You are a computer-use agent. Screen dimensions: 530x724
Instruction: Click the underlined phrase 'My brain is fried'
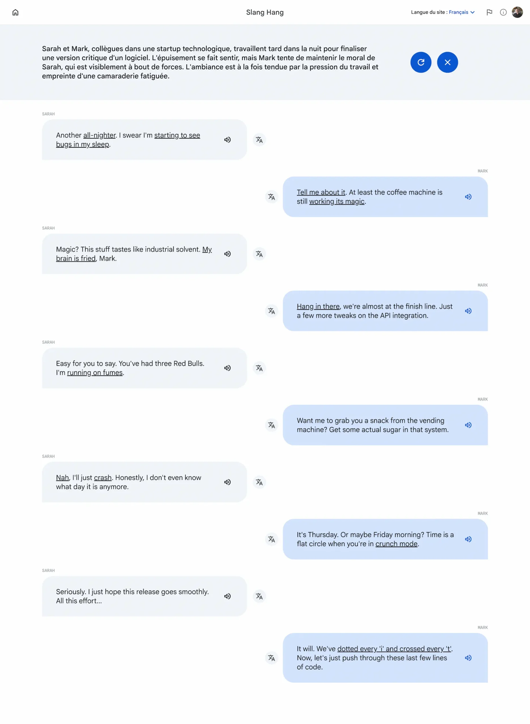(134, 254)
